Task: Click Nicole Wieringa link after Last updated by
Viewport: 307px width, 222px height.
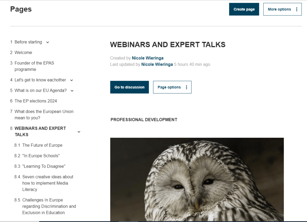Action: click(157, 64)
